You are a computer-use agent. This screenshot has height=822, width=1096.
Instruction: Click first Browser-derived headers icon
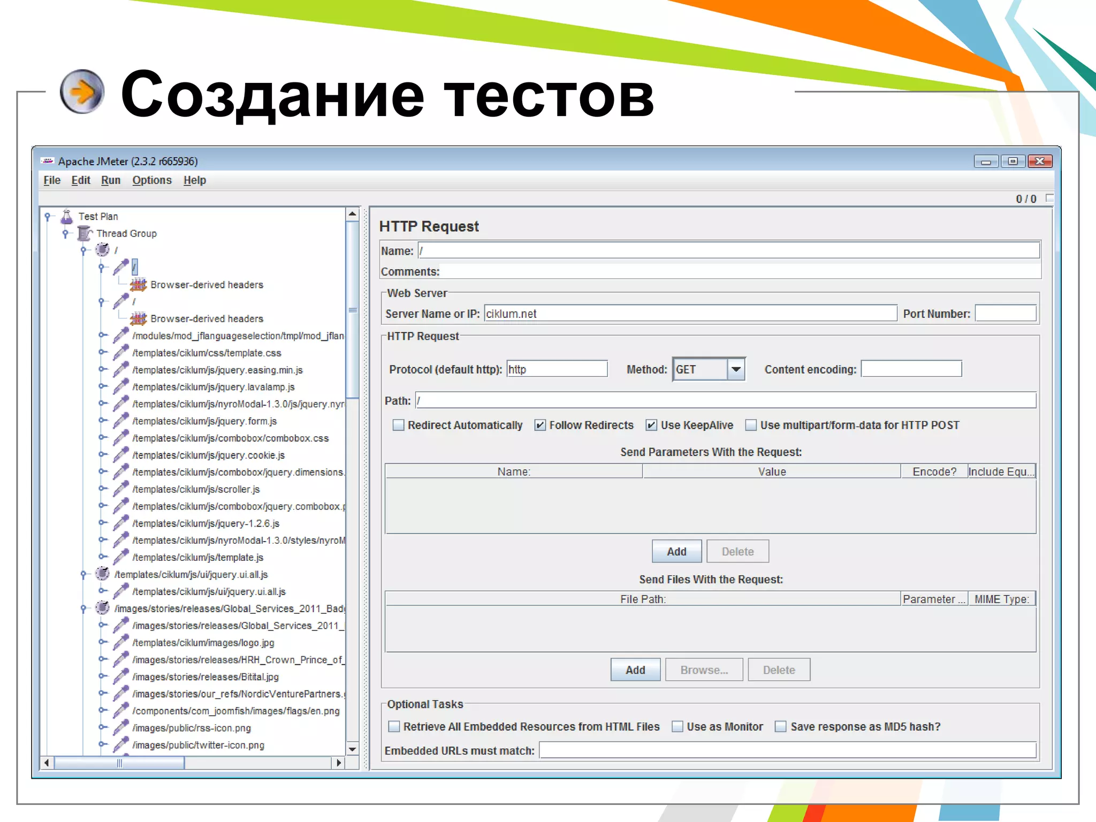click(x=138, y=284)
